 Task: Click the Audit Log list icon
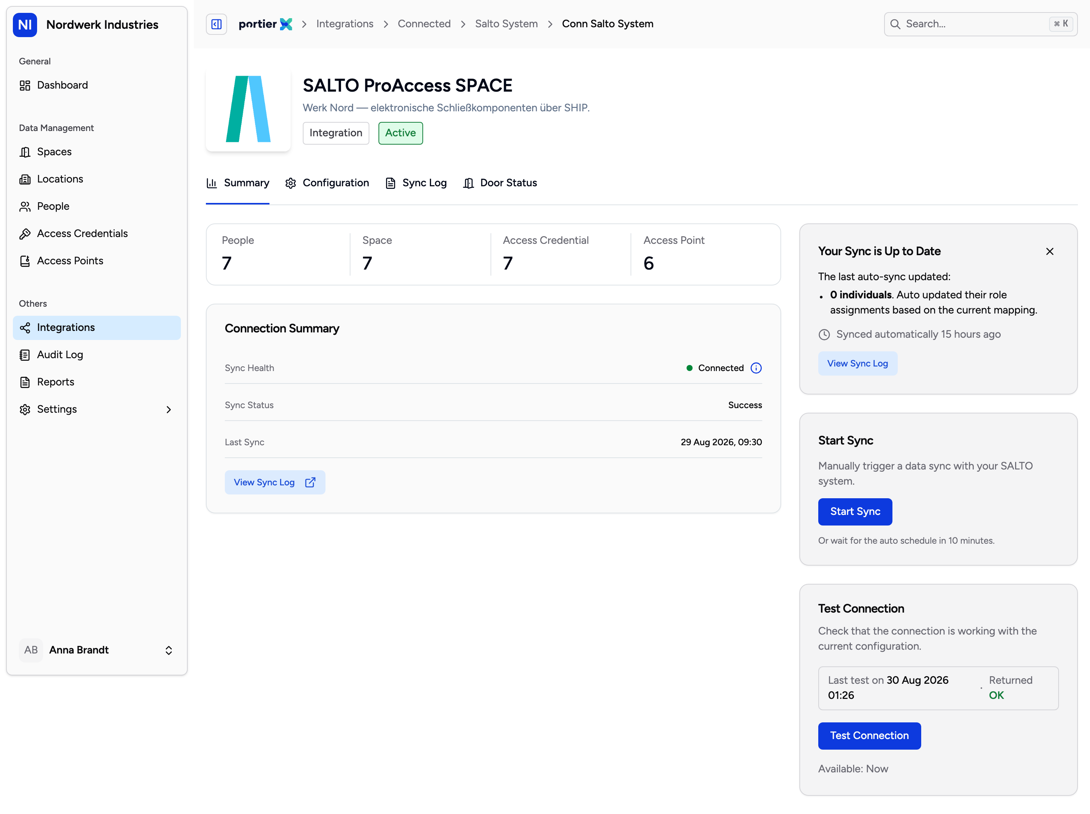pyautogui.click(x=25, y=355)
